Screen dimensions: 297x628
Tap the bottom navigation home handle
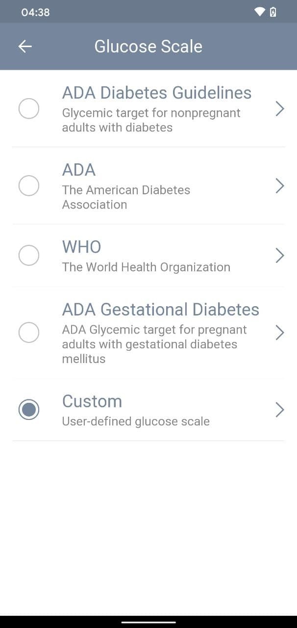pos(148,622)
